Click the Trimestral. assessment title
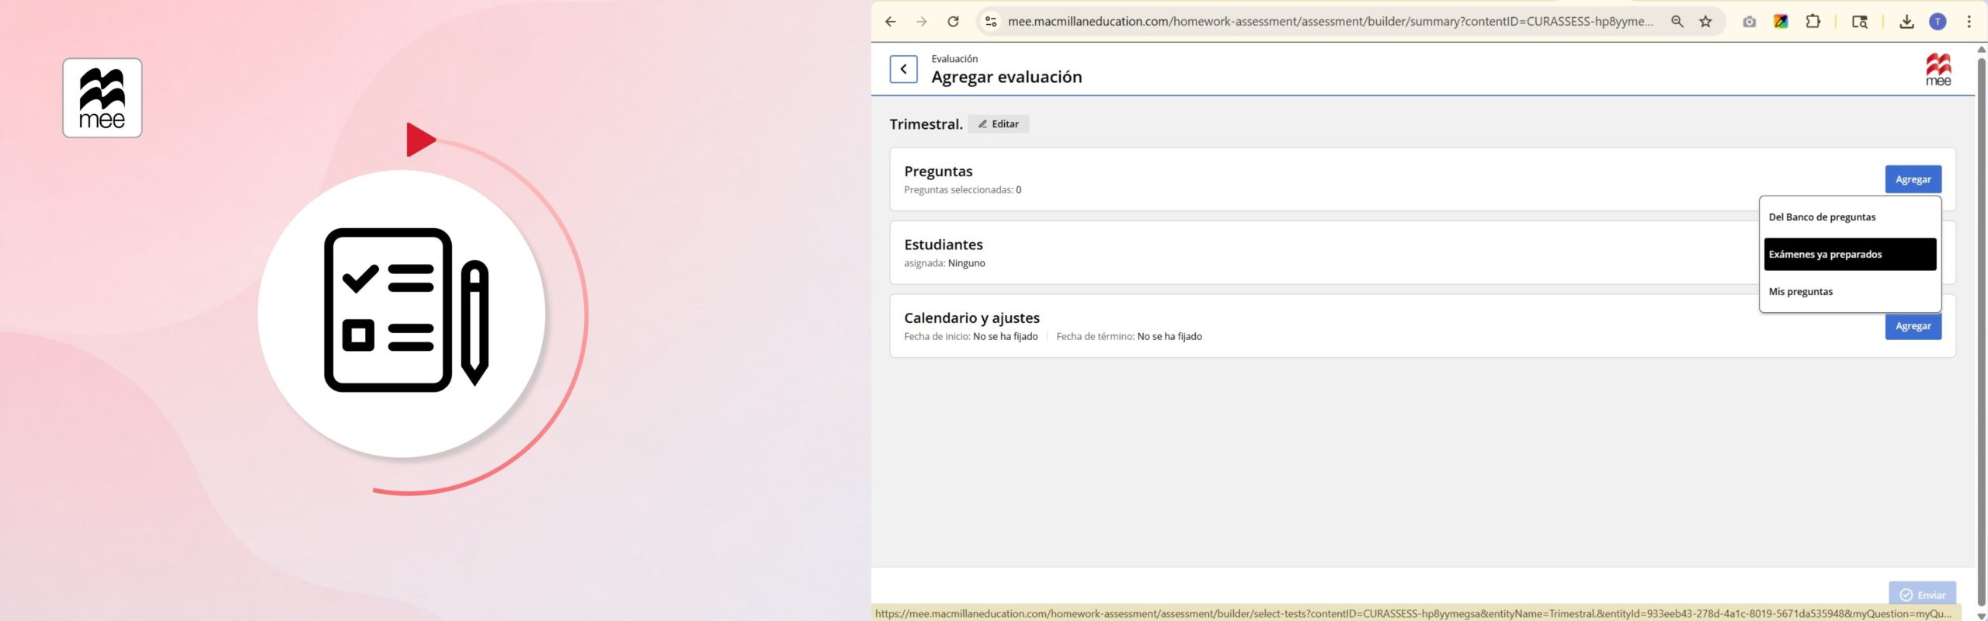The image size is (1988, 621). [x=926, y=124]
